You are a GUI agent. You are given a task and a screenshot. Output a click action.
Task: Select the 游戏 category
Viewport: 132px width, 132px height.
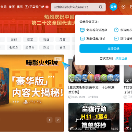pyautogui.click(x=47, y=47)
